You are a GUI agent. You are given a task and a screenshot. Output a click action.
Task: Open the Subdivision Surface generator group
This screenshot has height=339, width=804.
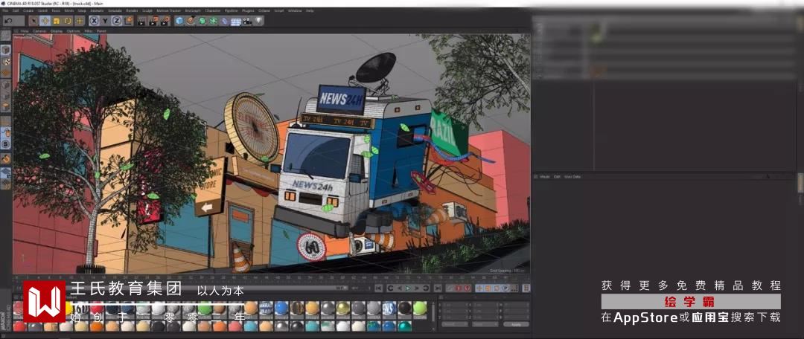(x=202, y=21)
